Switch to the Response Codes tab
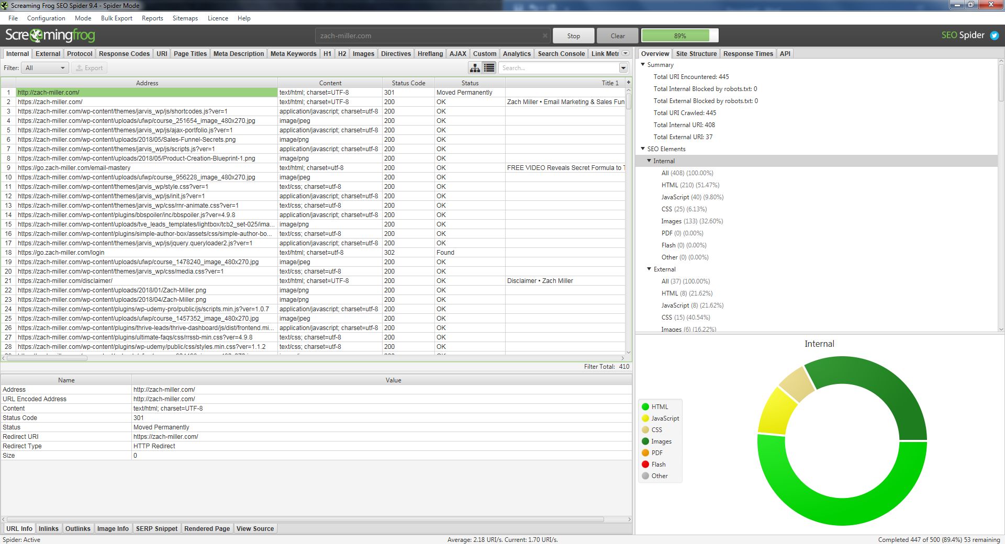The height and width of the screenshot is (544, 1005). point(124,53)
